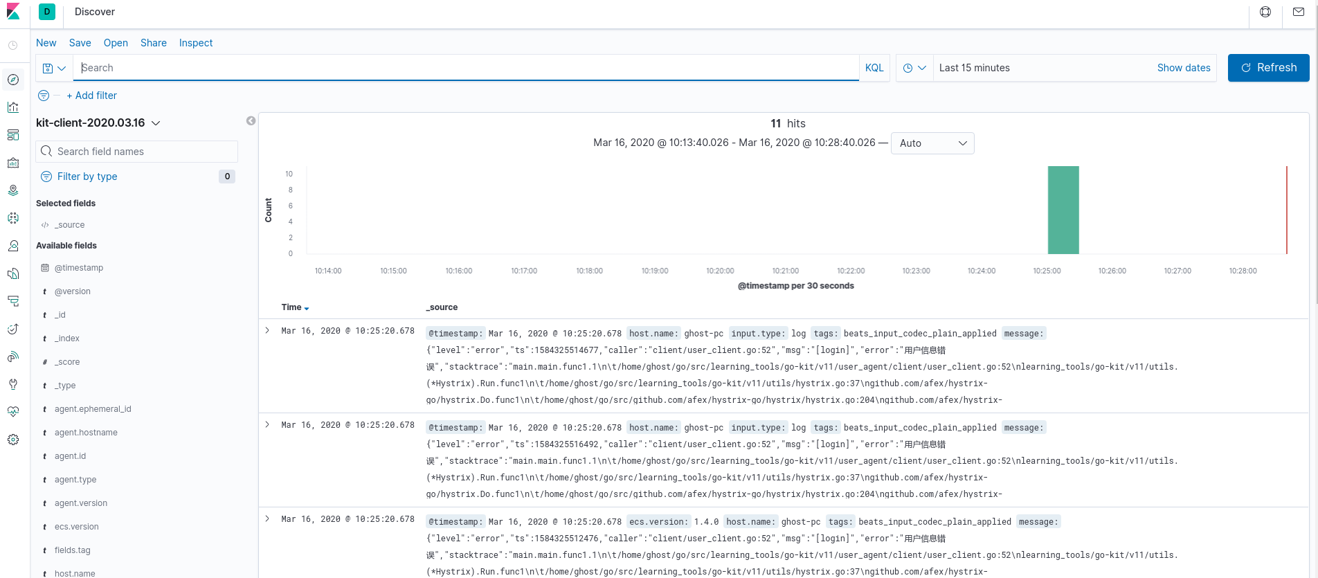Screen dimensions: 1318x578
Task: Open the Inspect menu item
Action: tap(196, 43)
